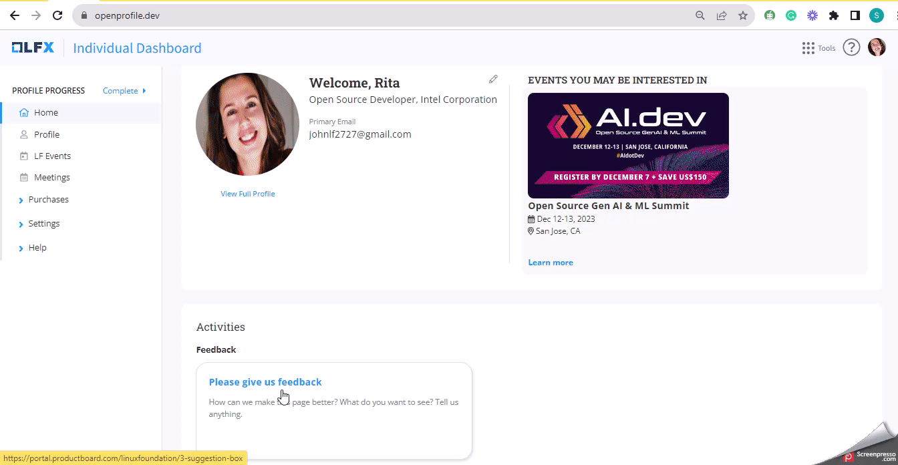
Task: Go to Profile in the sidebar
Action: (47, 134)
